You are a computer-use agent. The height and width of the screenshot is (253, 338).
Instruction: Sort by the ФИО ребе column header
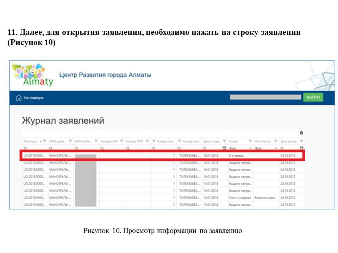coord(57,141)
